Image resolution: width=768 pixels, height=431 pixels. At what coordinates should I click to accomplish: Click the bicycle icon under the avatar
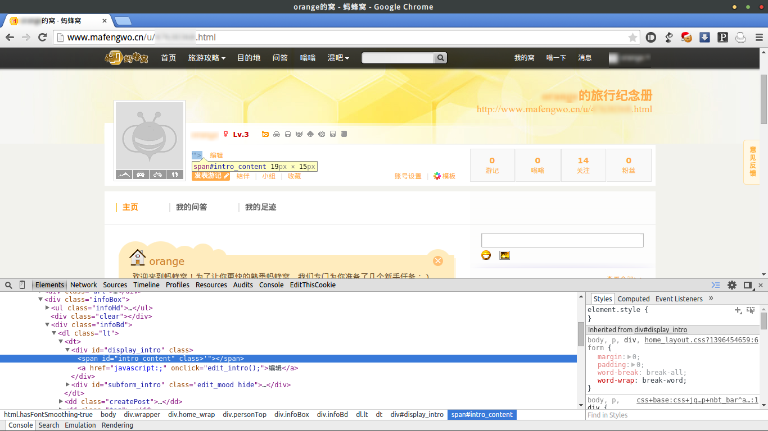tap(157, 175)
